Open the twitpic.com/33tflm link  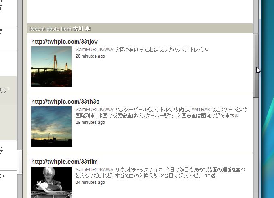(x=64, y=162)
